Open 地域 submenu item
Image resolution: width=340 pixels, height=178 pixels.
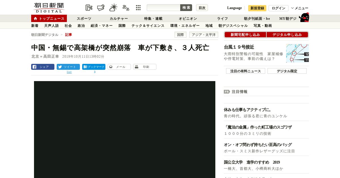(x=209, y=26)
